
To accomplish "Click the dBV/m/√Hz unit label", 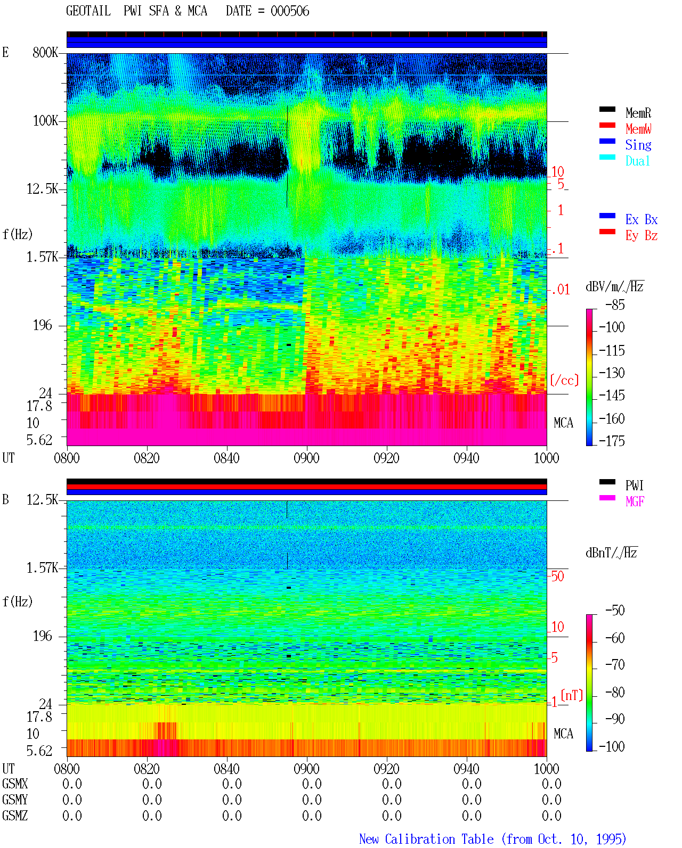I will tap(615, 286).
